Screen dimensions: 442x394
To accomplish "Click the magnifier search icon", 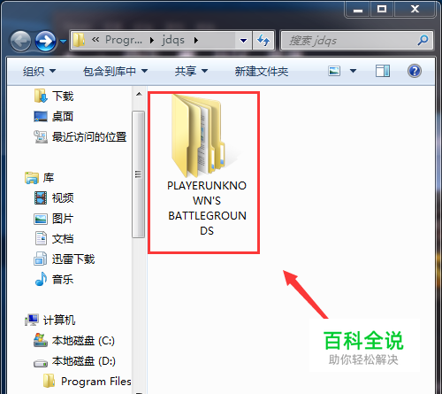I will tap(423, 40).
